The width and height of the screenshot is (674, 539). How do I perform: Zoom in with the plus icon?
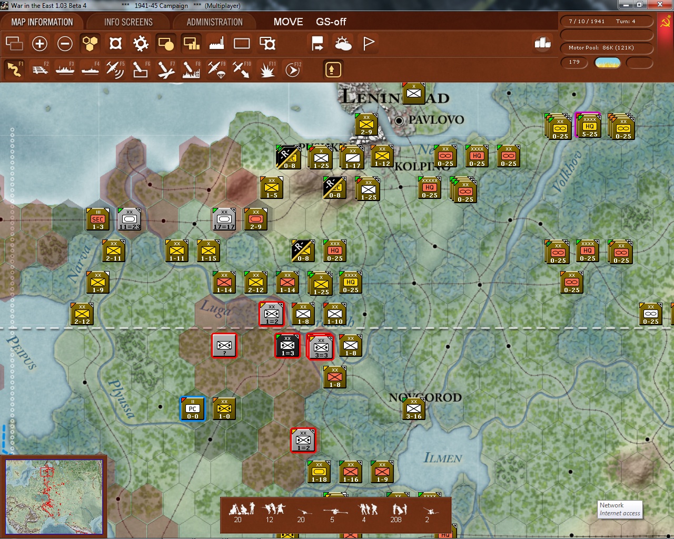[39, 43]
